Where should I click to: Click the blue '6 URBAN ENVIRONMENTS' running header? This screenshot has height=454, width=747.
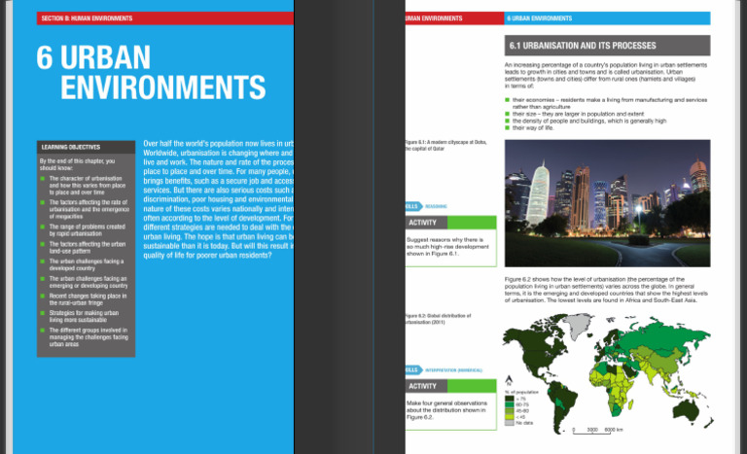point(607,18)
